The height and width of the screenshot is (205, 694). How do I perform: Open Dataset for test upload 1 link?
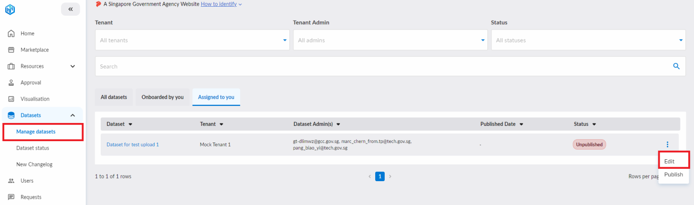(x=133, y=144)
